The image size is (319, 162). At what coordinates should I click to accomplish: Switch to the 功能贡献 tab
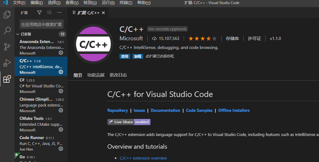96,75
